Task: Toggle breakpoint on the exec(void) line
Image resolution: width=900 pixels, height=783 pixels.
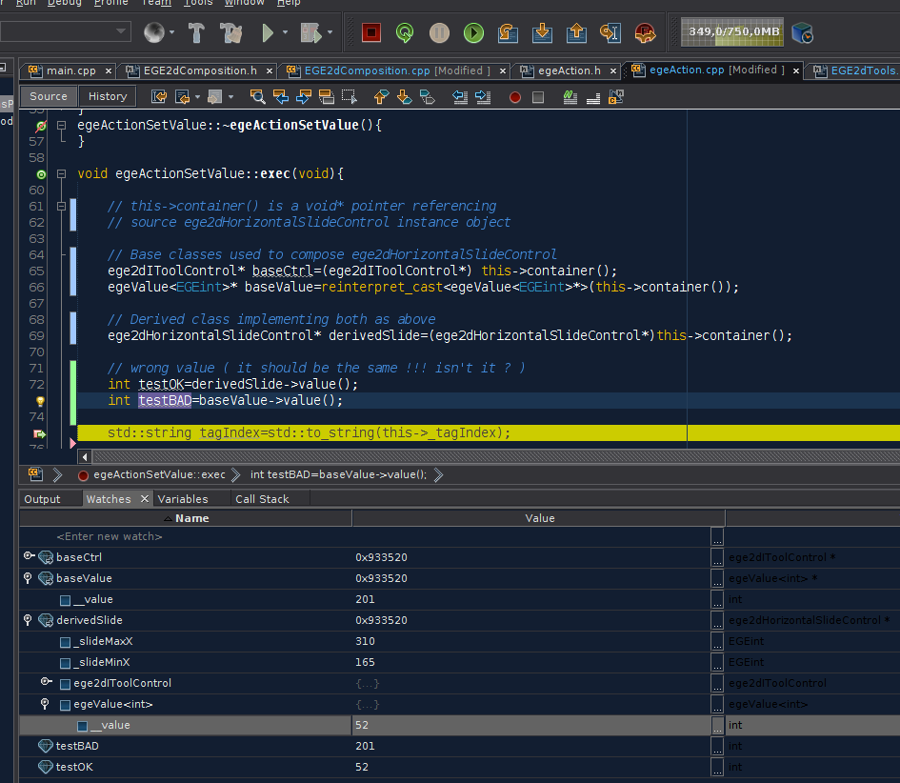Action: pyautogui.click(x=41, y=174)
